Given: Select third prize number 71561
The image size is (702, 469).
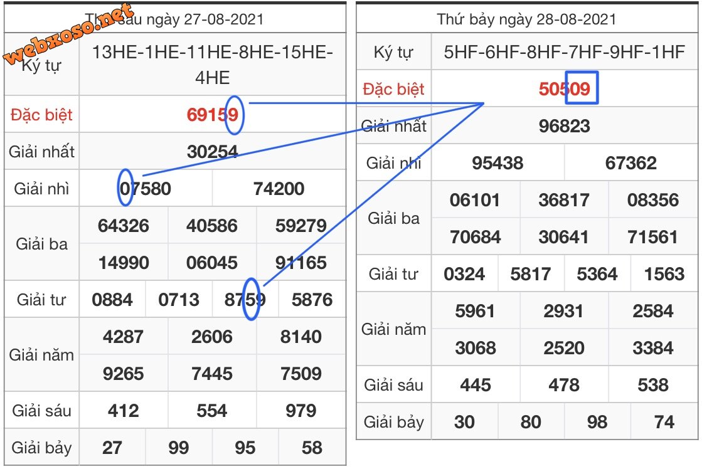Looking at the screenshot, I should click(652, 237).
